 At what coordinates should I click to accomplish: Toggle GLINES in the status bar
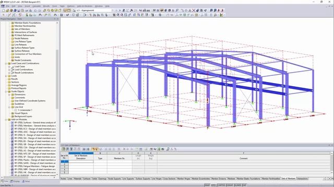(238, 185)
